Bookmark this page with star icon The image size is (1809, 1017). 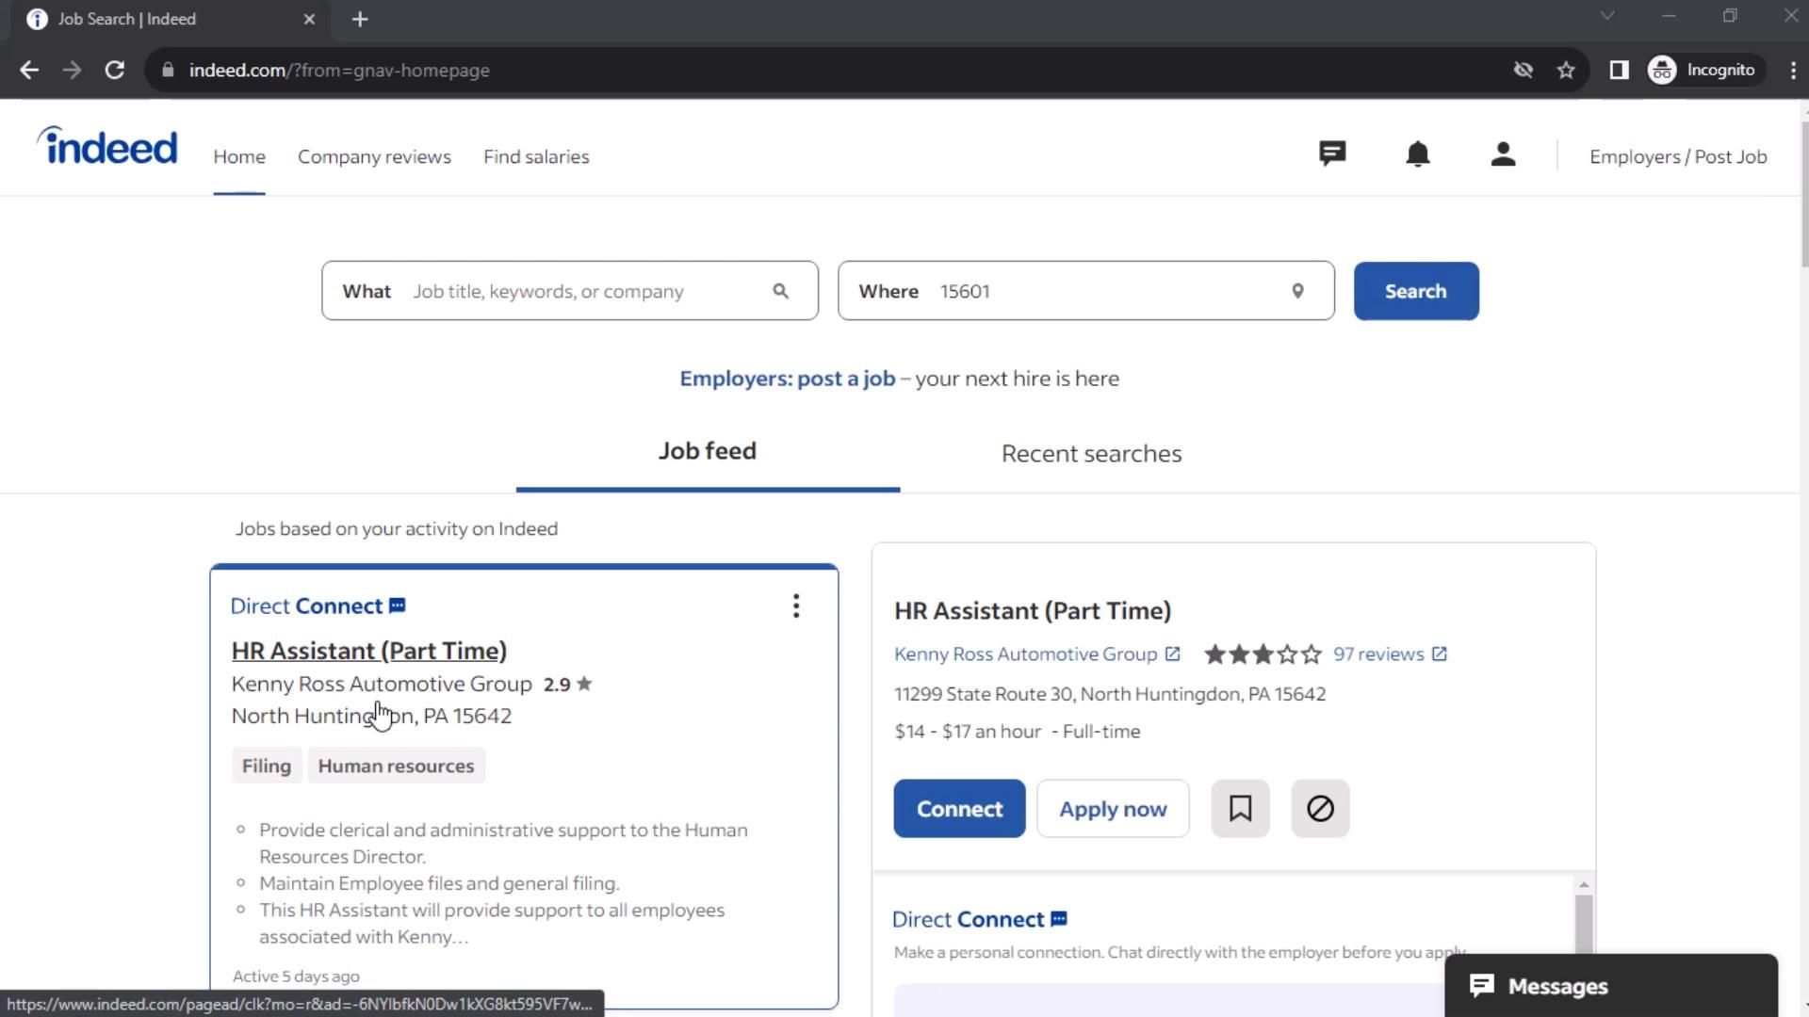pyautogui.click(x=1566, y=71)
